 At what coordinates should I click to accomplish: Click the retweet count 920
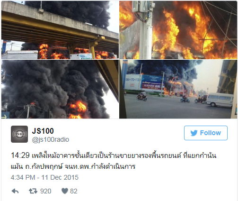[46, 191]
